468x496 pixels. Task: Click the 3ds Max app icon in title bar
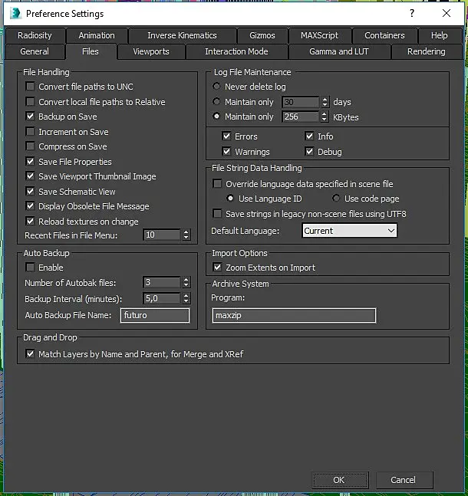(15, 13)
